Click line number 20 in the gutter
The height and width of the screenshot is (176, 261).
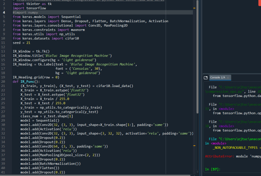click(3, 82)
